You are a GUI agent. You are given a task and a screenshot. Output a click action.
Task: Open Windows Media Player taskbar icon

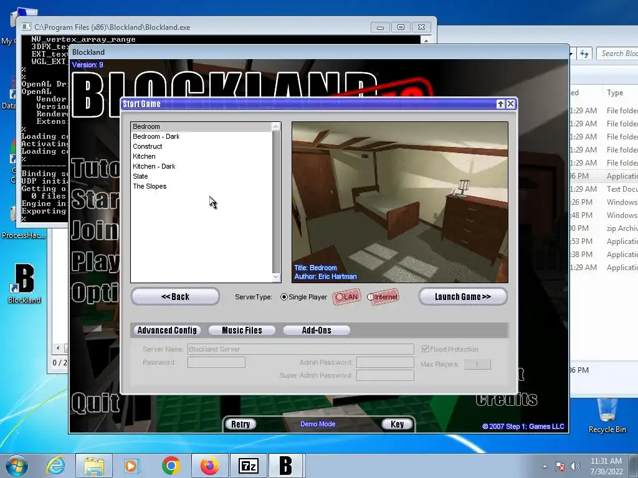click(x=131, y=466)
